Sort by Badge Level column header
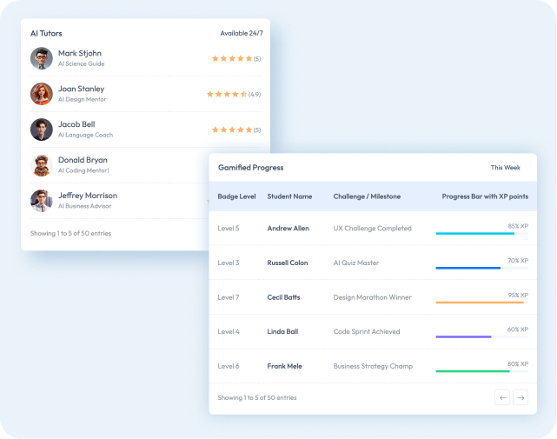 [236, 196]
